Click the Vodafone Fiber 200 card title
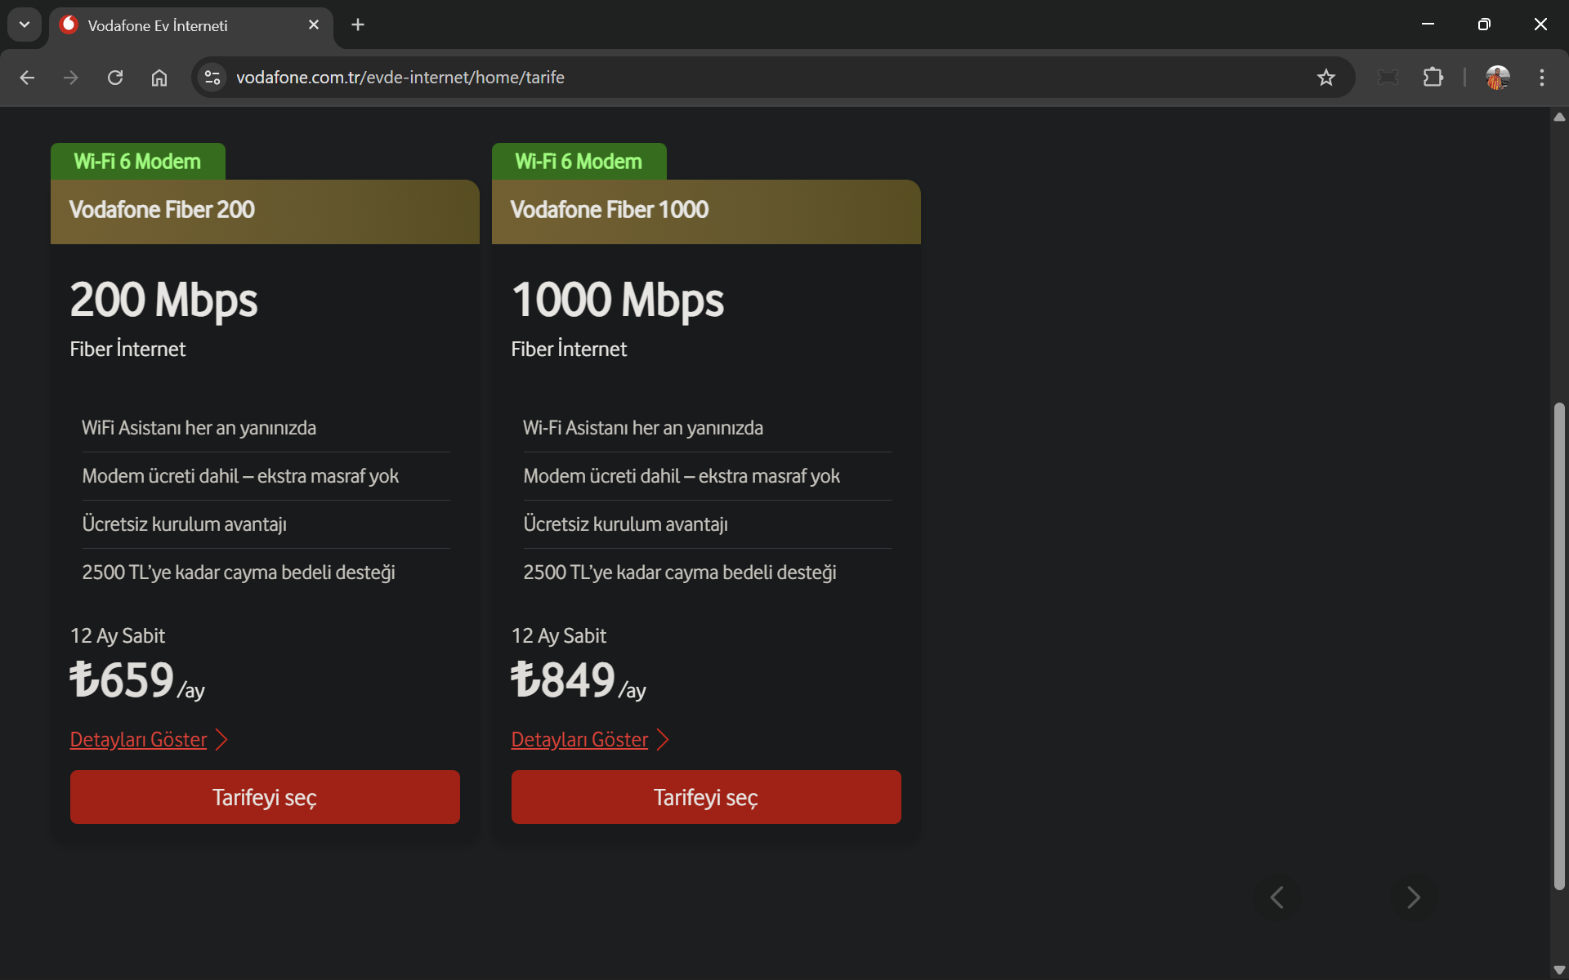1569x980 pixels. 162,210
